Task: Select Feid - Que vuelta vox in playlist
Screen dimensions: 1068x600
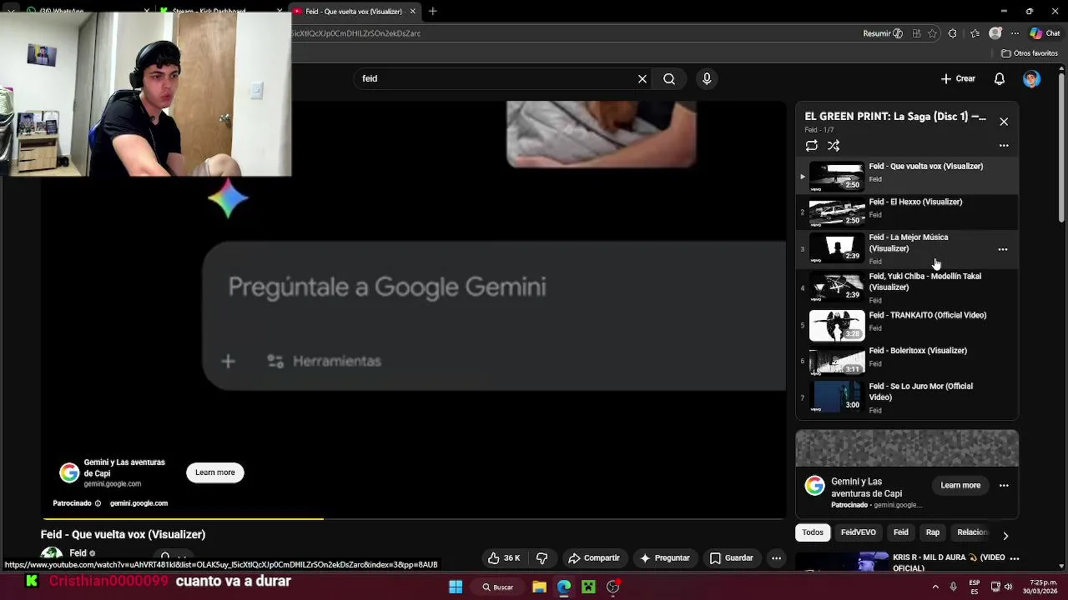Action: [x=907, y=176]
